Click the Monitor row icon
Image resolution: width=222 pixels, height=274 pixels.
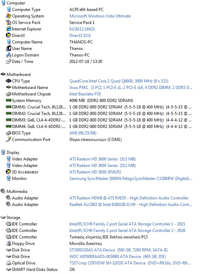pyautogui.click(x=9, y=178)
